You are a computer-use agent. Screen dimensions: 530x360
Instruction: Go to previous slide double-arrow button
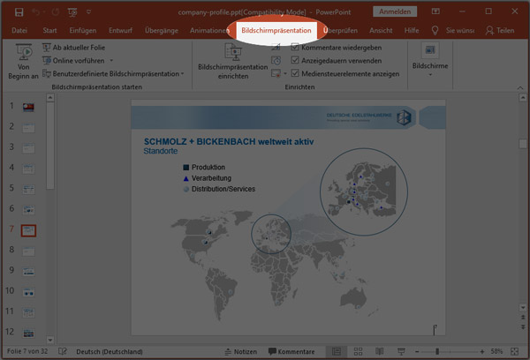(523, 318)
